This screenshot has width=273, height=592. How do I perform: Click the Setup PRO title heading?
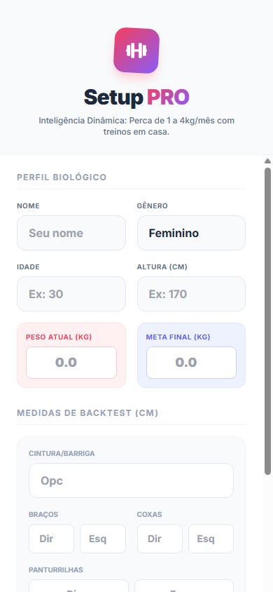[x=136, y=97]
